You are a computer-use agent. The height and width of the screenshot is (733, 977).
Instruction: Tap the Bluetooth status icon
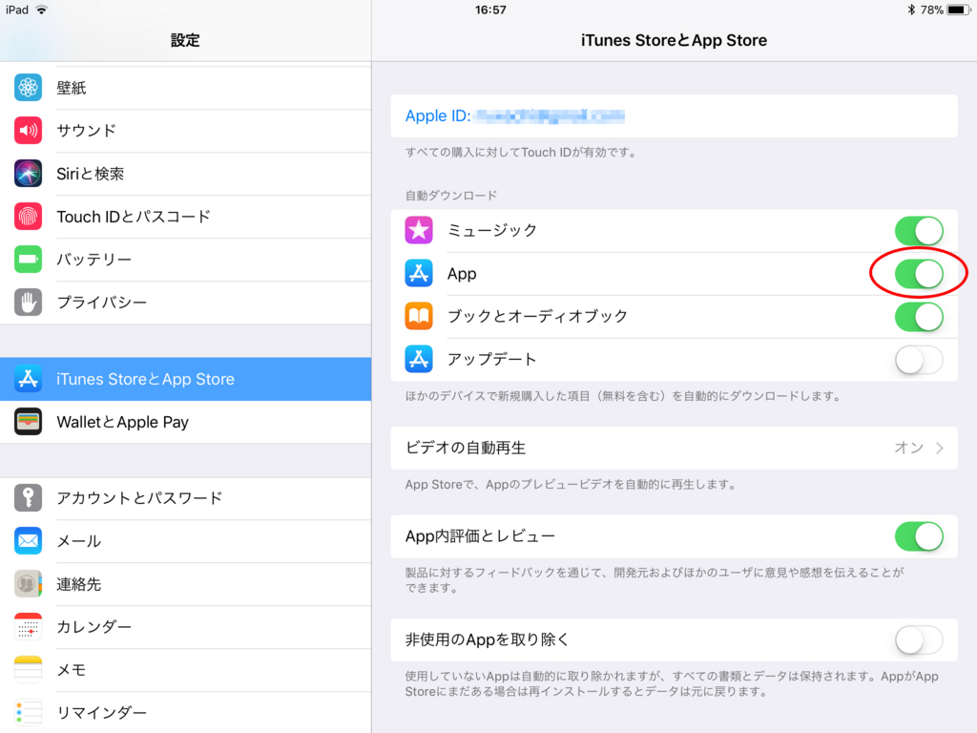pyautogui.click(x=911, y=10)
